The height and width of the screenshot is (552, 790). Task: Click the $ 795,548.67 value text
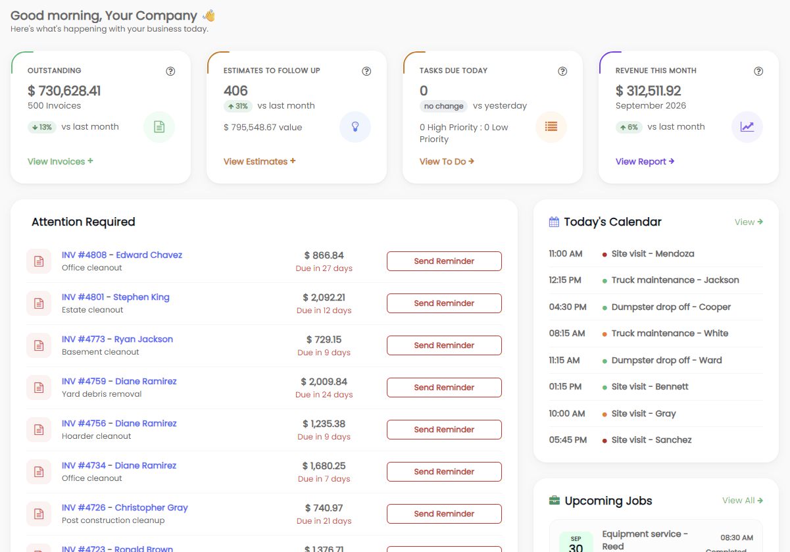pyautogui.click(x=263, y=127)
